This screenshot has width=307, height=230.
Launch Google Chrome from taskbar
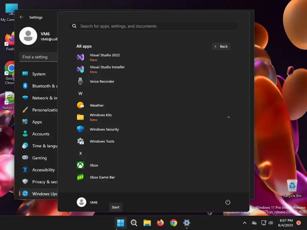pos(174,223)
